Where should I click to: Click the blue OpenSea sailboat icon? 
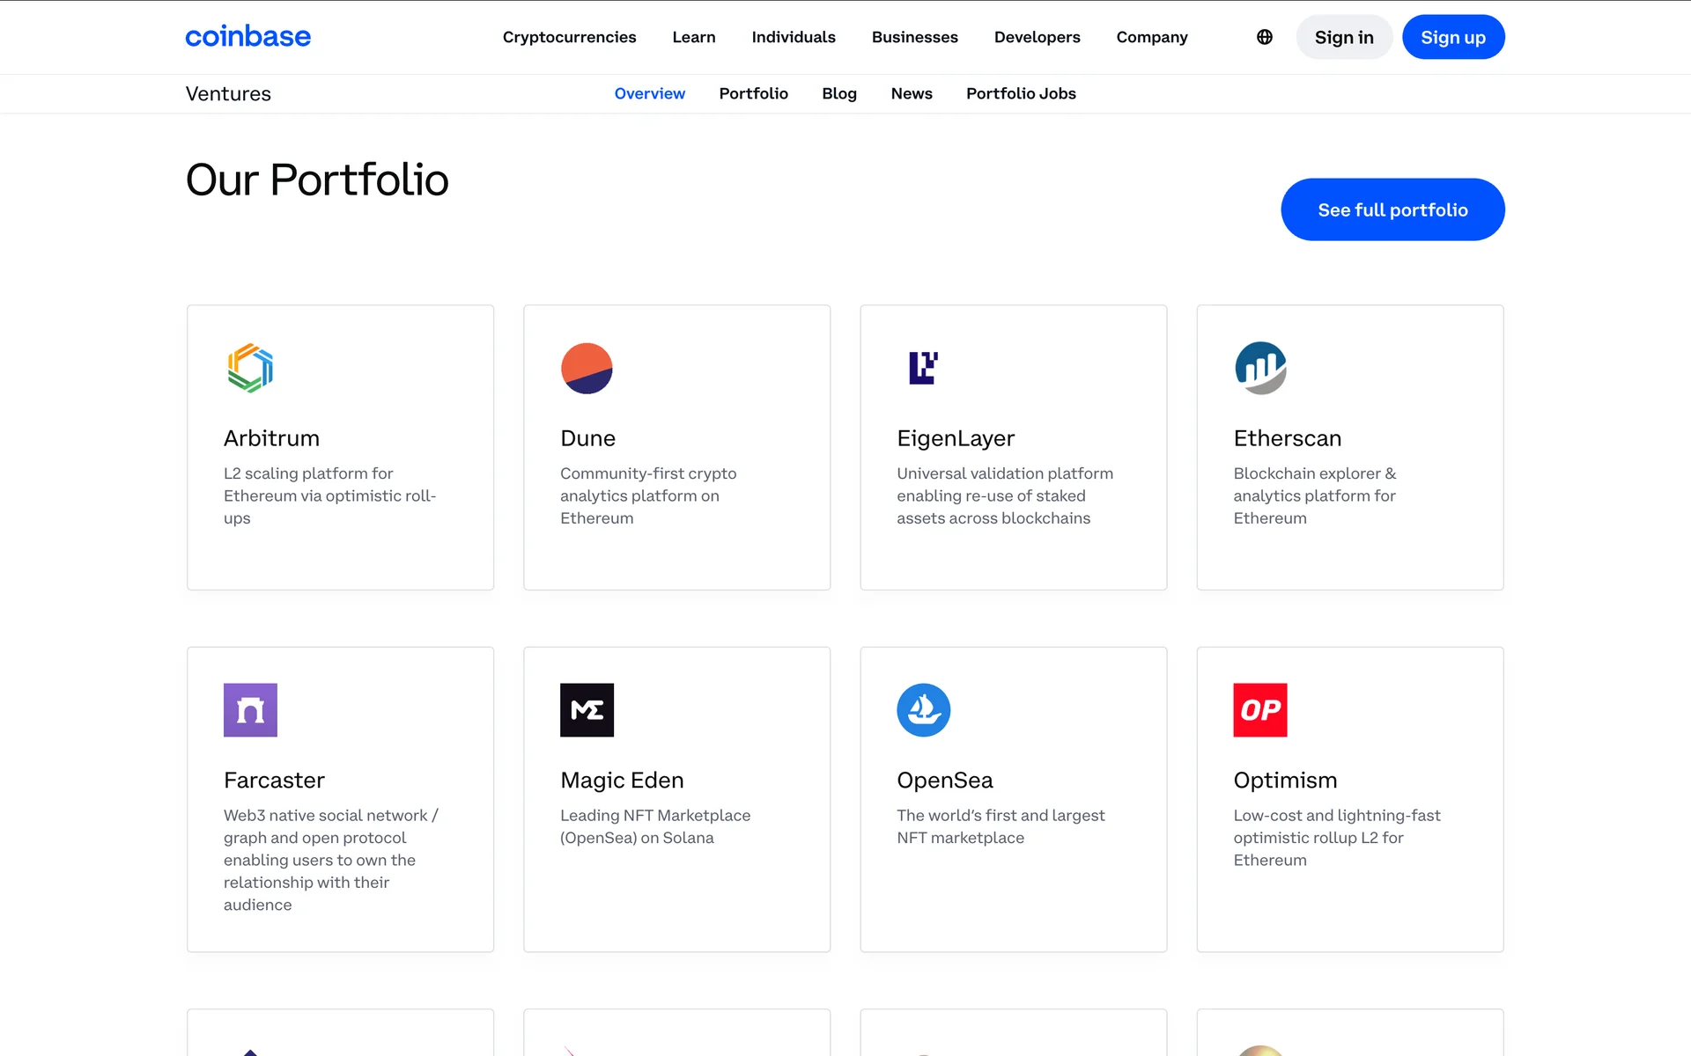923,710
